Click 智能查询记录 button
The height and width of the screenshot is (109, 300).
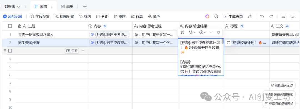click(282, 85)
